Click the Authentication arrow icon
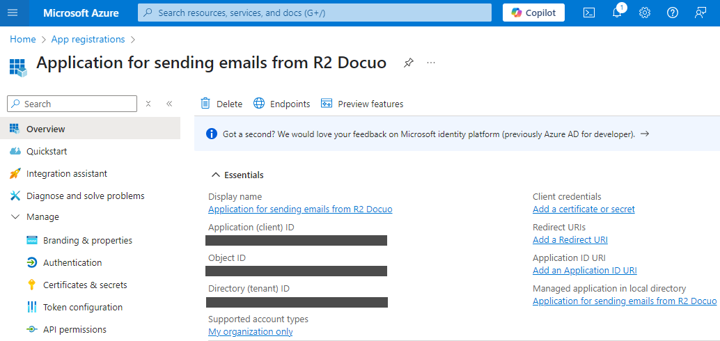The image size is (720, 341). click(x=32, y=262)
